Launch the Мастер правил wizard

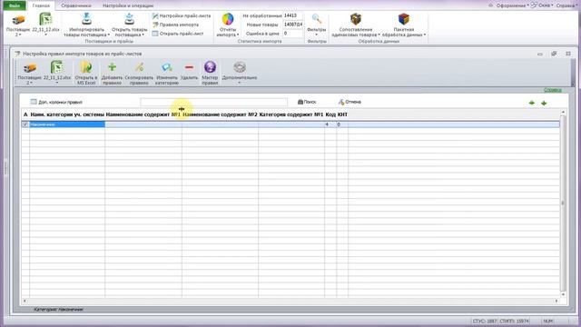tap(210, 67)
